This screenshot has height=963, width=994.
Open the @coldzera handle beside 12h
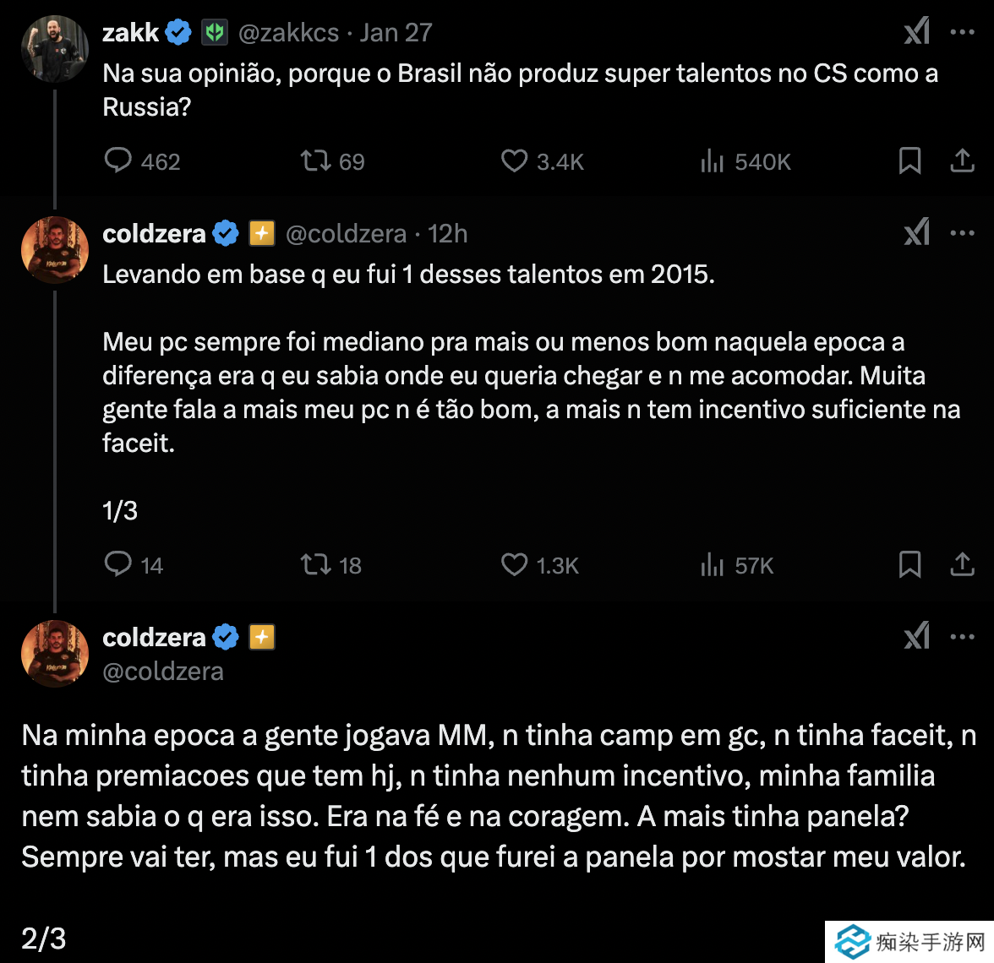(x=347, y=234)
